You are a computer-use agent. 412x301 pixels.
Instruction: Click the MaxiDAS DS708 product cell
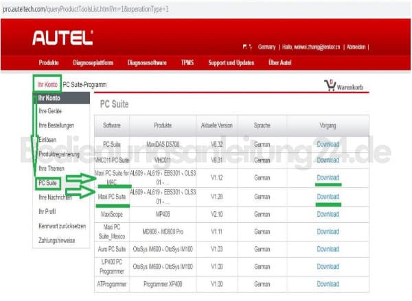(163, 145)
